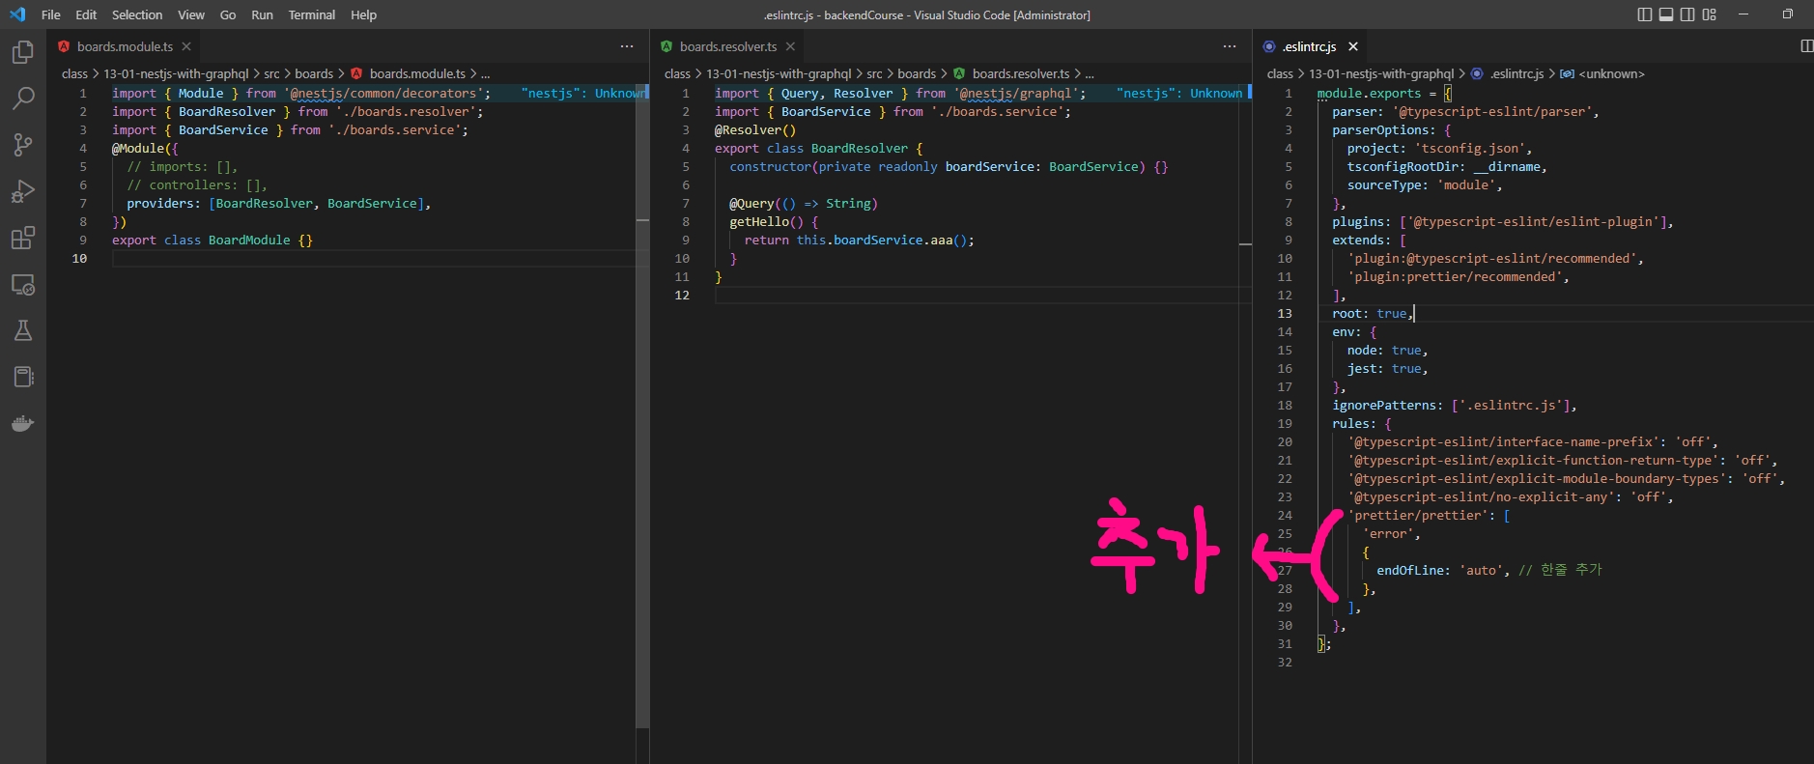Click 'class' breadcrumb in first editor

coord(74,73)
